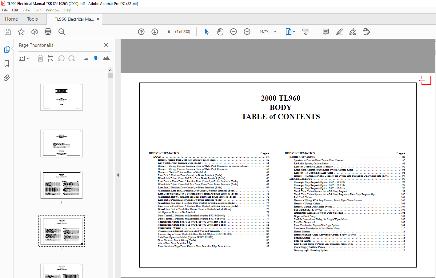
Task: Click the upload to cloud icon
Action: tap(35, 32)
